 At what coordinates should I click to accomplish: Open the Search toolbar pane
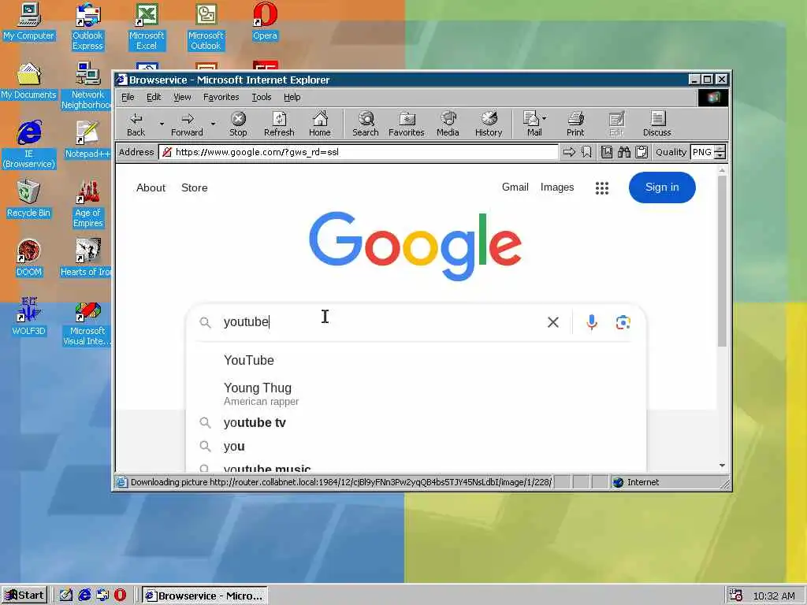(366, 124)
